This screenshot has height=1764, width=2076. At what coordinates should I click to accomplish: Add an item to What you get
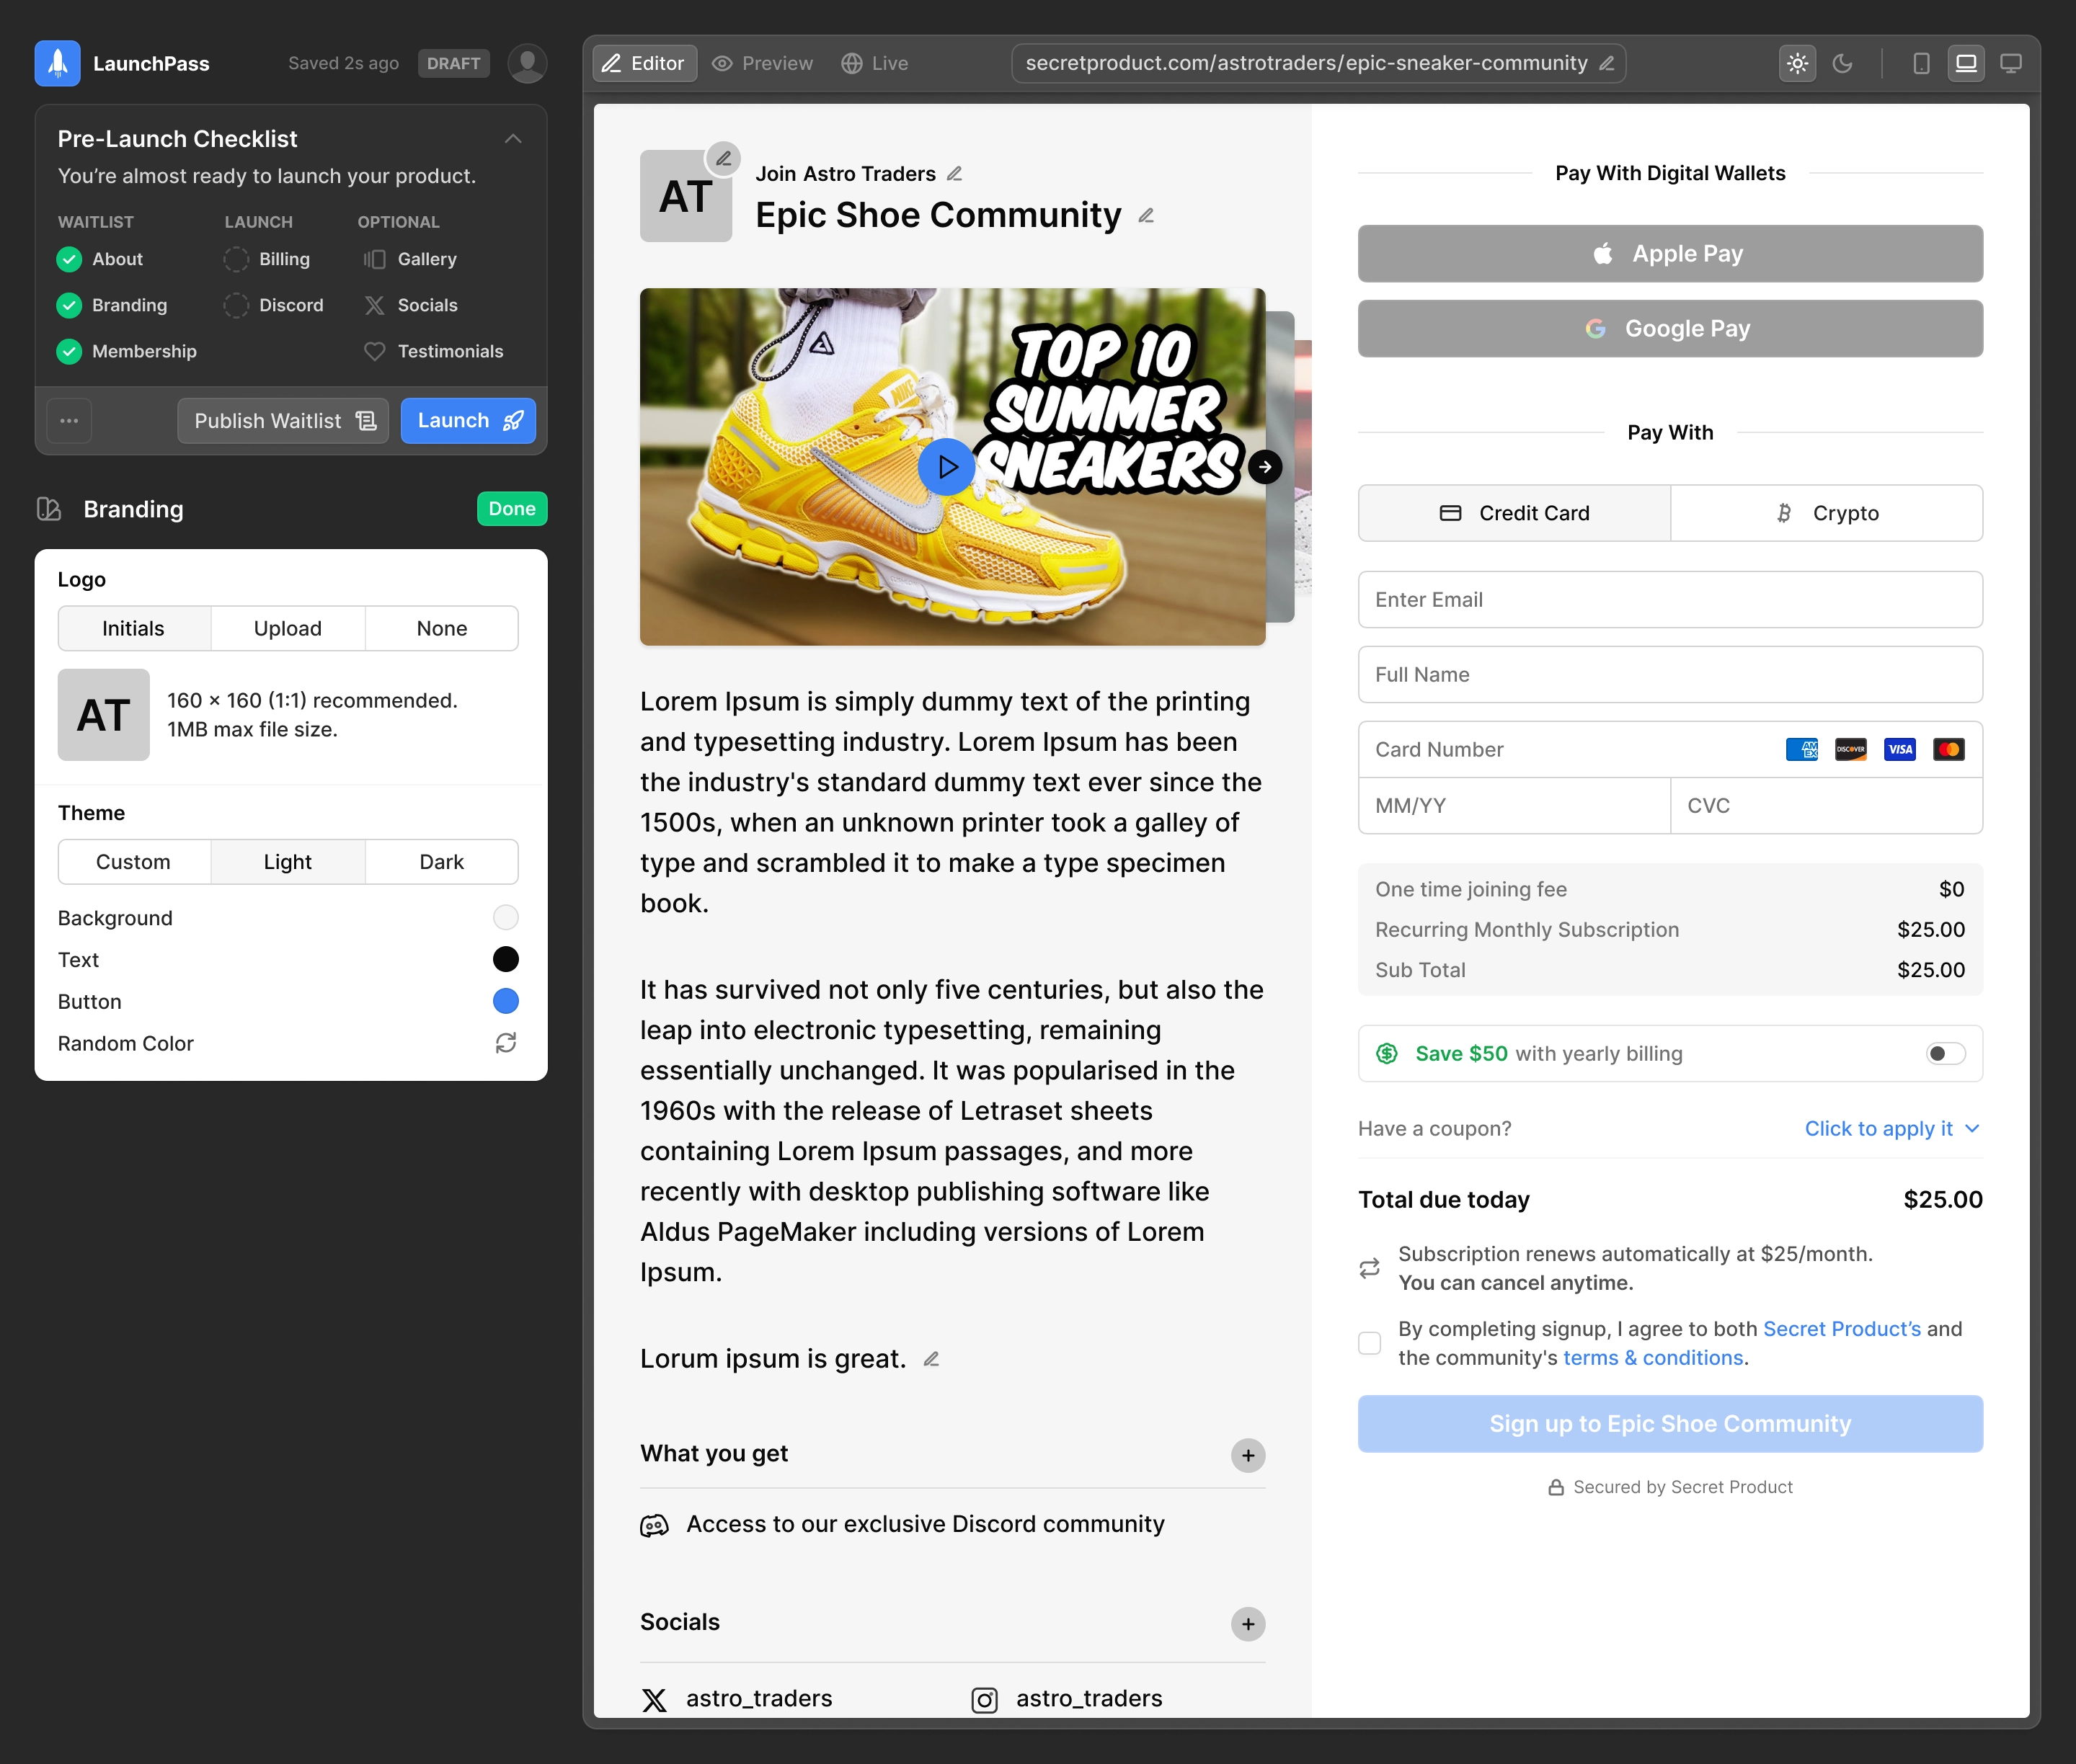(x=1248, y=1455)
